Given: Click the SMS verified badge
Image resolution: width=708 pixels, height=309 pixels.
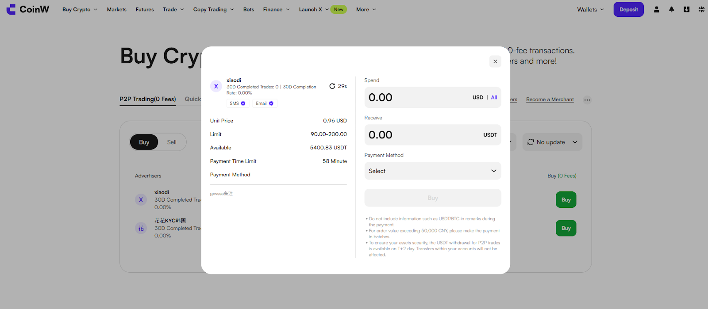Looking at the screenshot, I should [238, 103].
